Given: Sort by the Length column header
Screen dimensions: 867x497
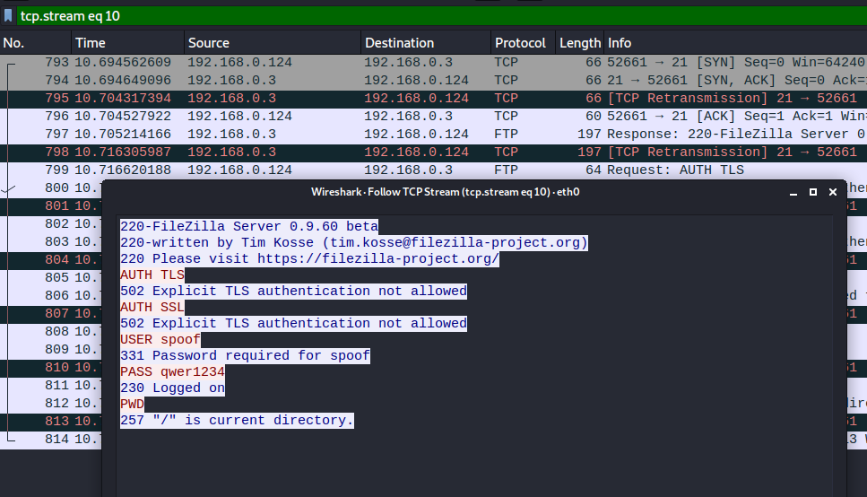Looking at the screenshot, I should 579,43.
